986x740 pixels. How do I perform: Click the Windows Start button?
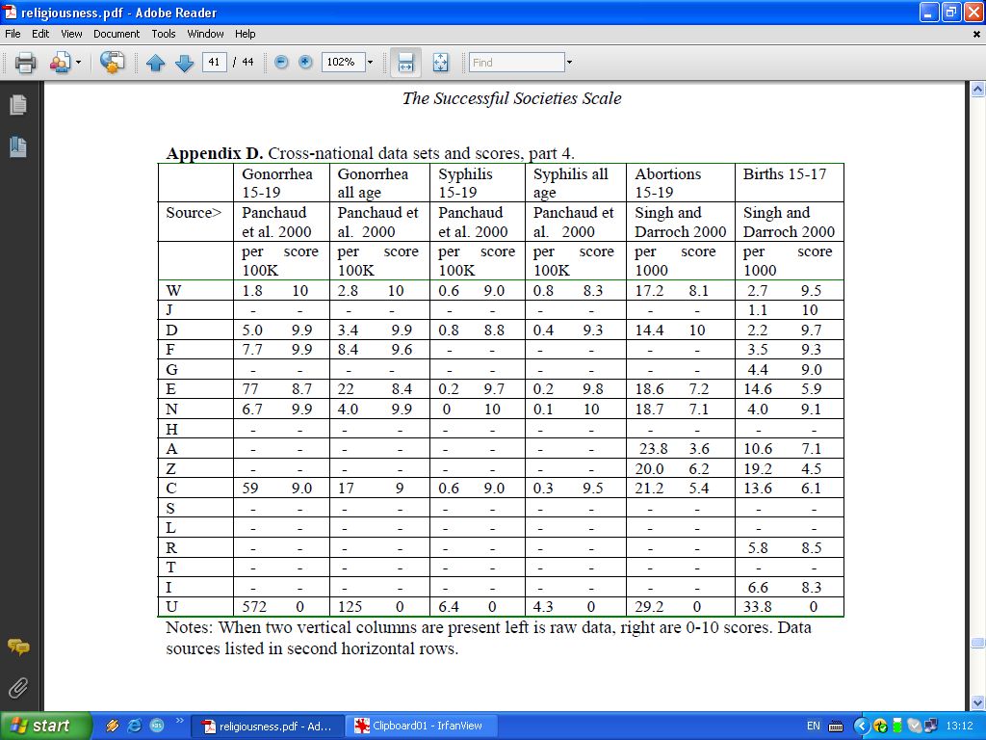(46, 726)
